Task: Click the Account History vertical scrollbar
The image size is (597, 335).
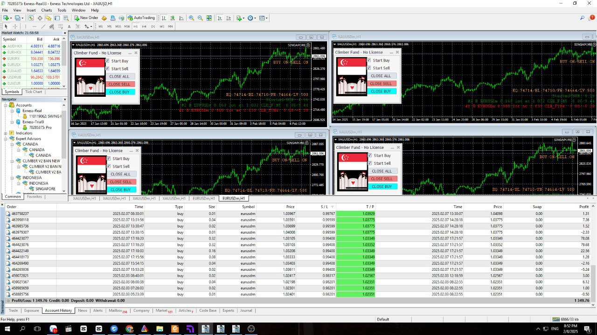Action: [594, 251]
